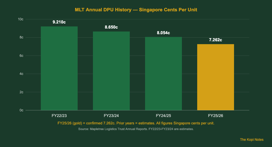
Task: Click the gold note about confirmed 7.262c
Action: point(136,123)
